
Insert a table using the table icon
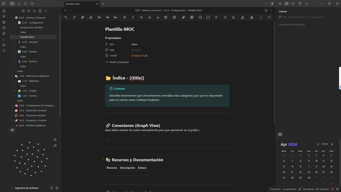click(x=192, y=17)
